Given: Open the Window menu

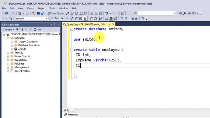Looking at the screenshot, I should coord(63,8).
